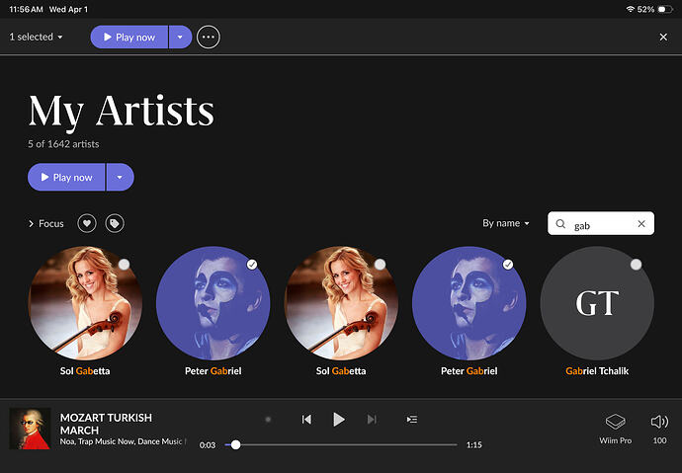Expand the '1 selected' dropdown
The image size is (682, 473).
tap(37, 38)
